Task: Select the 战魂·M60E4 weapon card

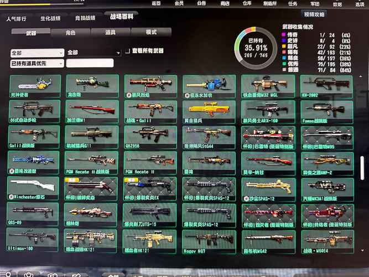Action: click(328, 242)
